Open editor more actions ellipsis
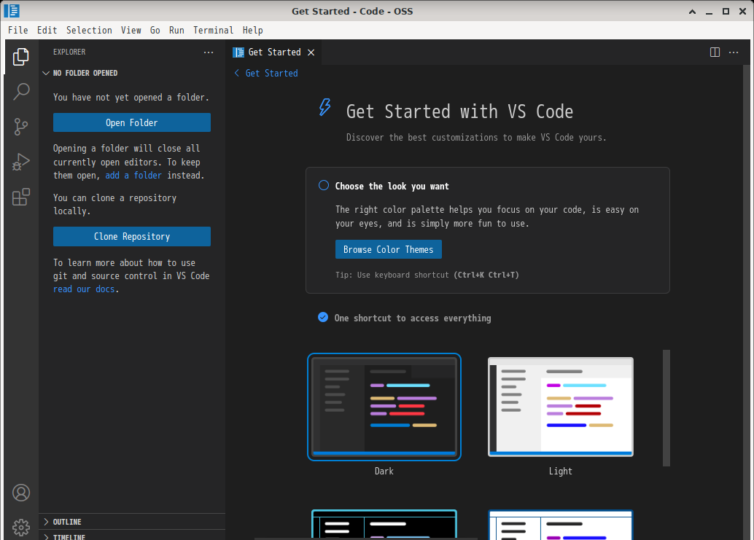The image size is (754, 540). (734, 52)
